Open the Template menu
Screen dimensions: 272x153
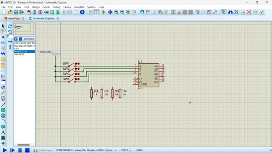pyautogui.click(x=79, y=7)
